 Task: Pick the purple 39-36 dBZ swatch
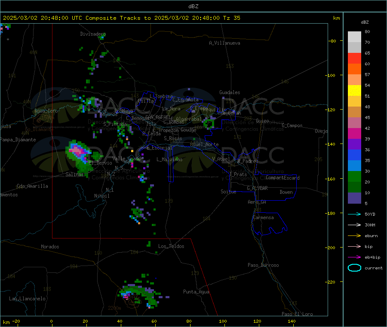[354, 144]
